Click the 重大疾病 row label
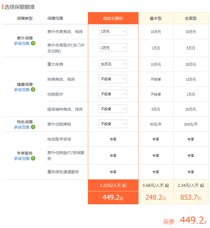 point(55,64)
